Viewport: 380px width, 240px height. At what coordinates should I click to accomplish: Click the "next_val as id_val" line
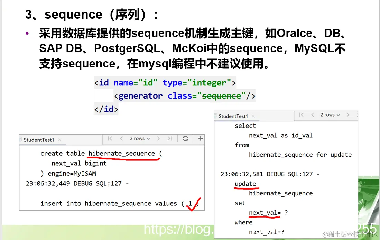pos(281,135)
